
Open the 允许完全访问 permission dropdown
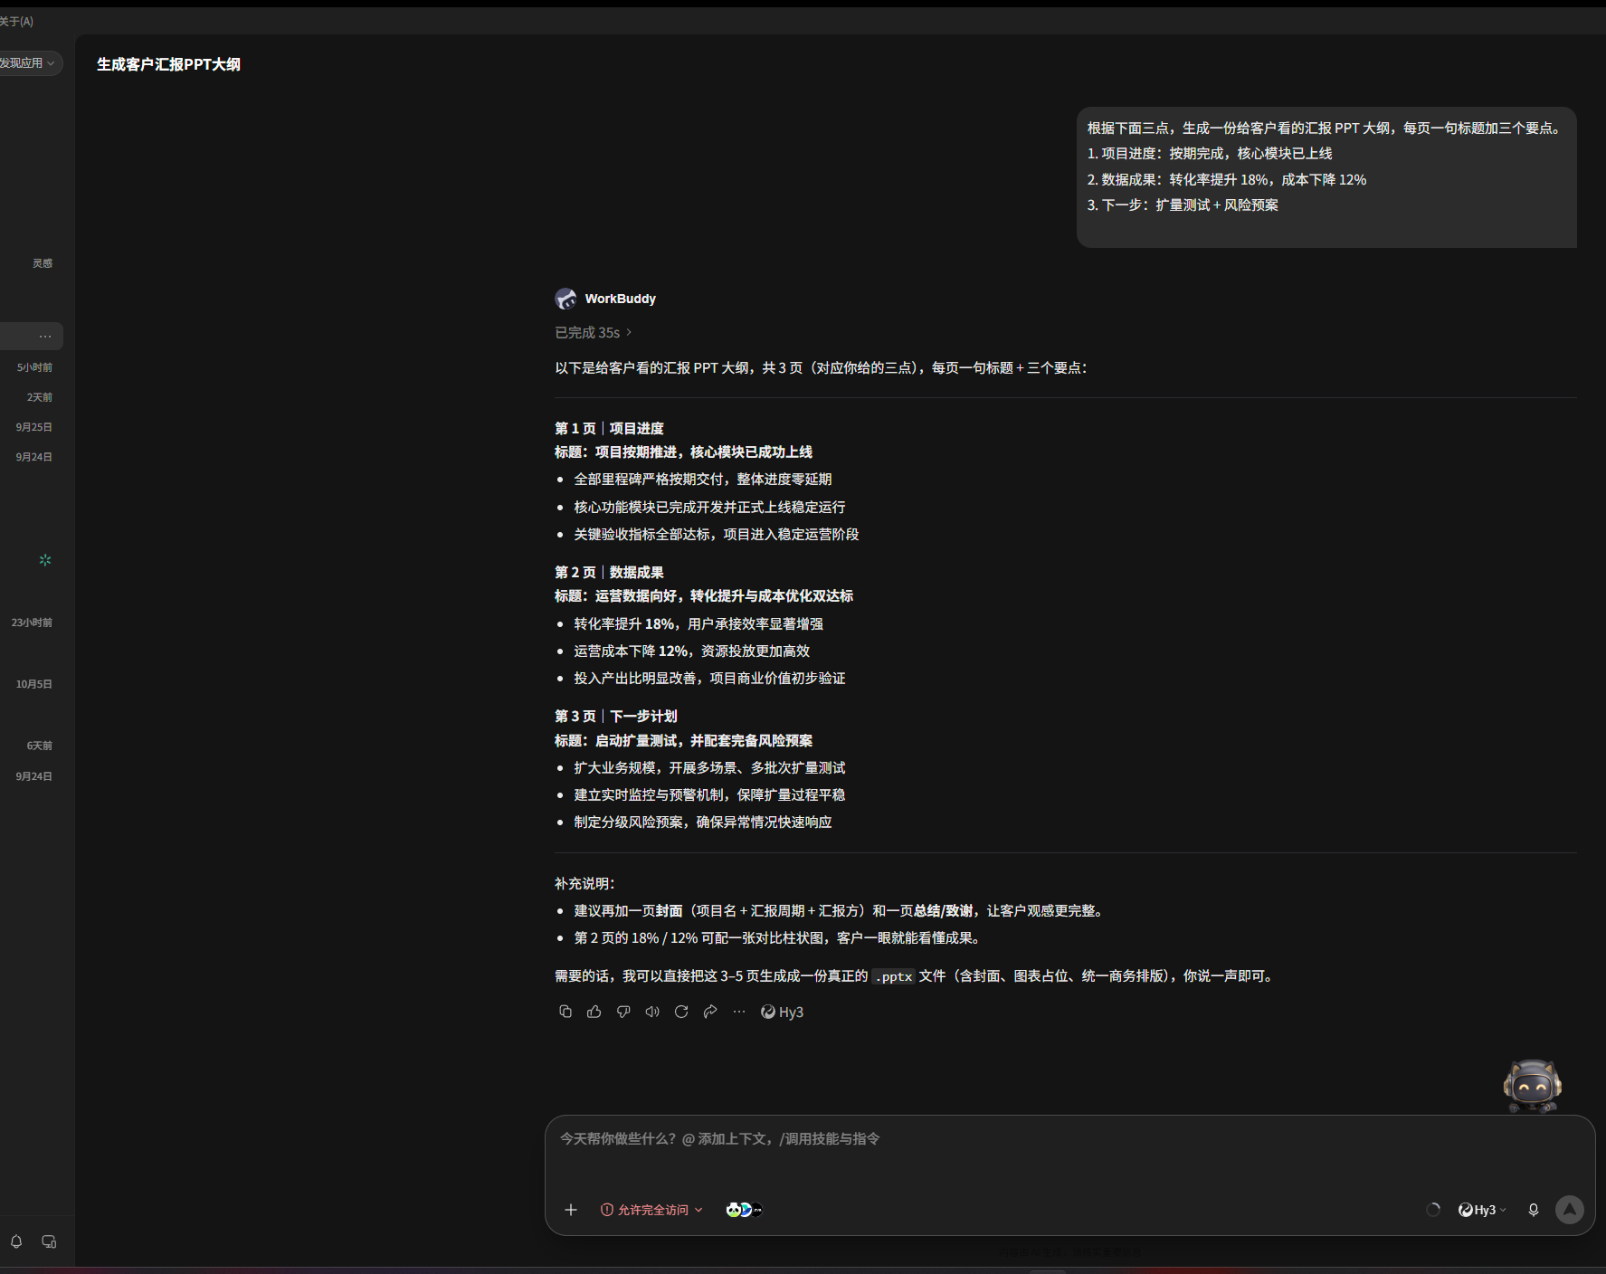[651, 1210]
